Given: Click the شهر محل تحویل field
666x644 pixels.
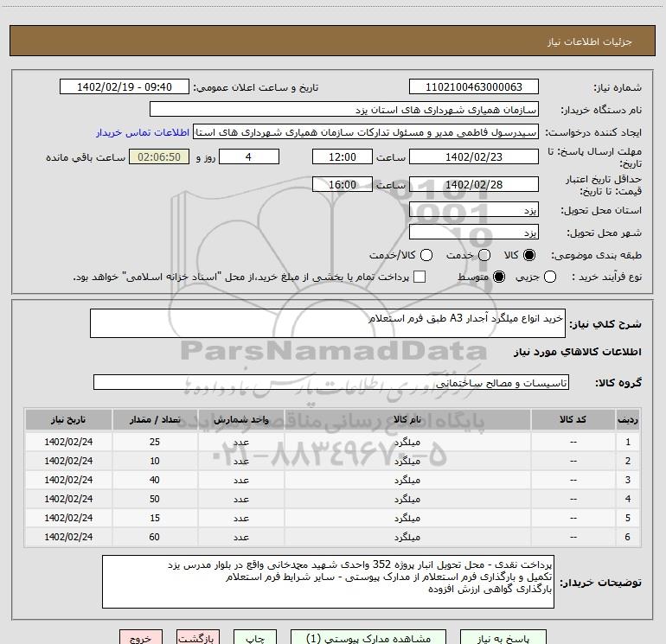Looking at the screenshot, I should tap(474, 233).
